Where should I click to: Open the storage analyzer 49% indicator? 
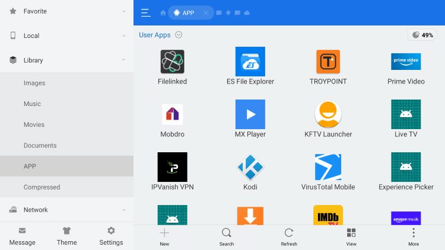coord(422,35)
